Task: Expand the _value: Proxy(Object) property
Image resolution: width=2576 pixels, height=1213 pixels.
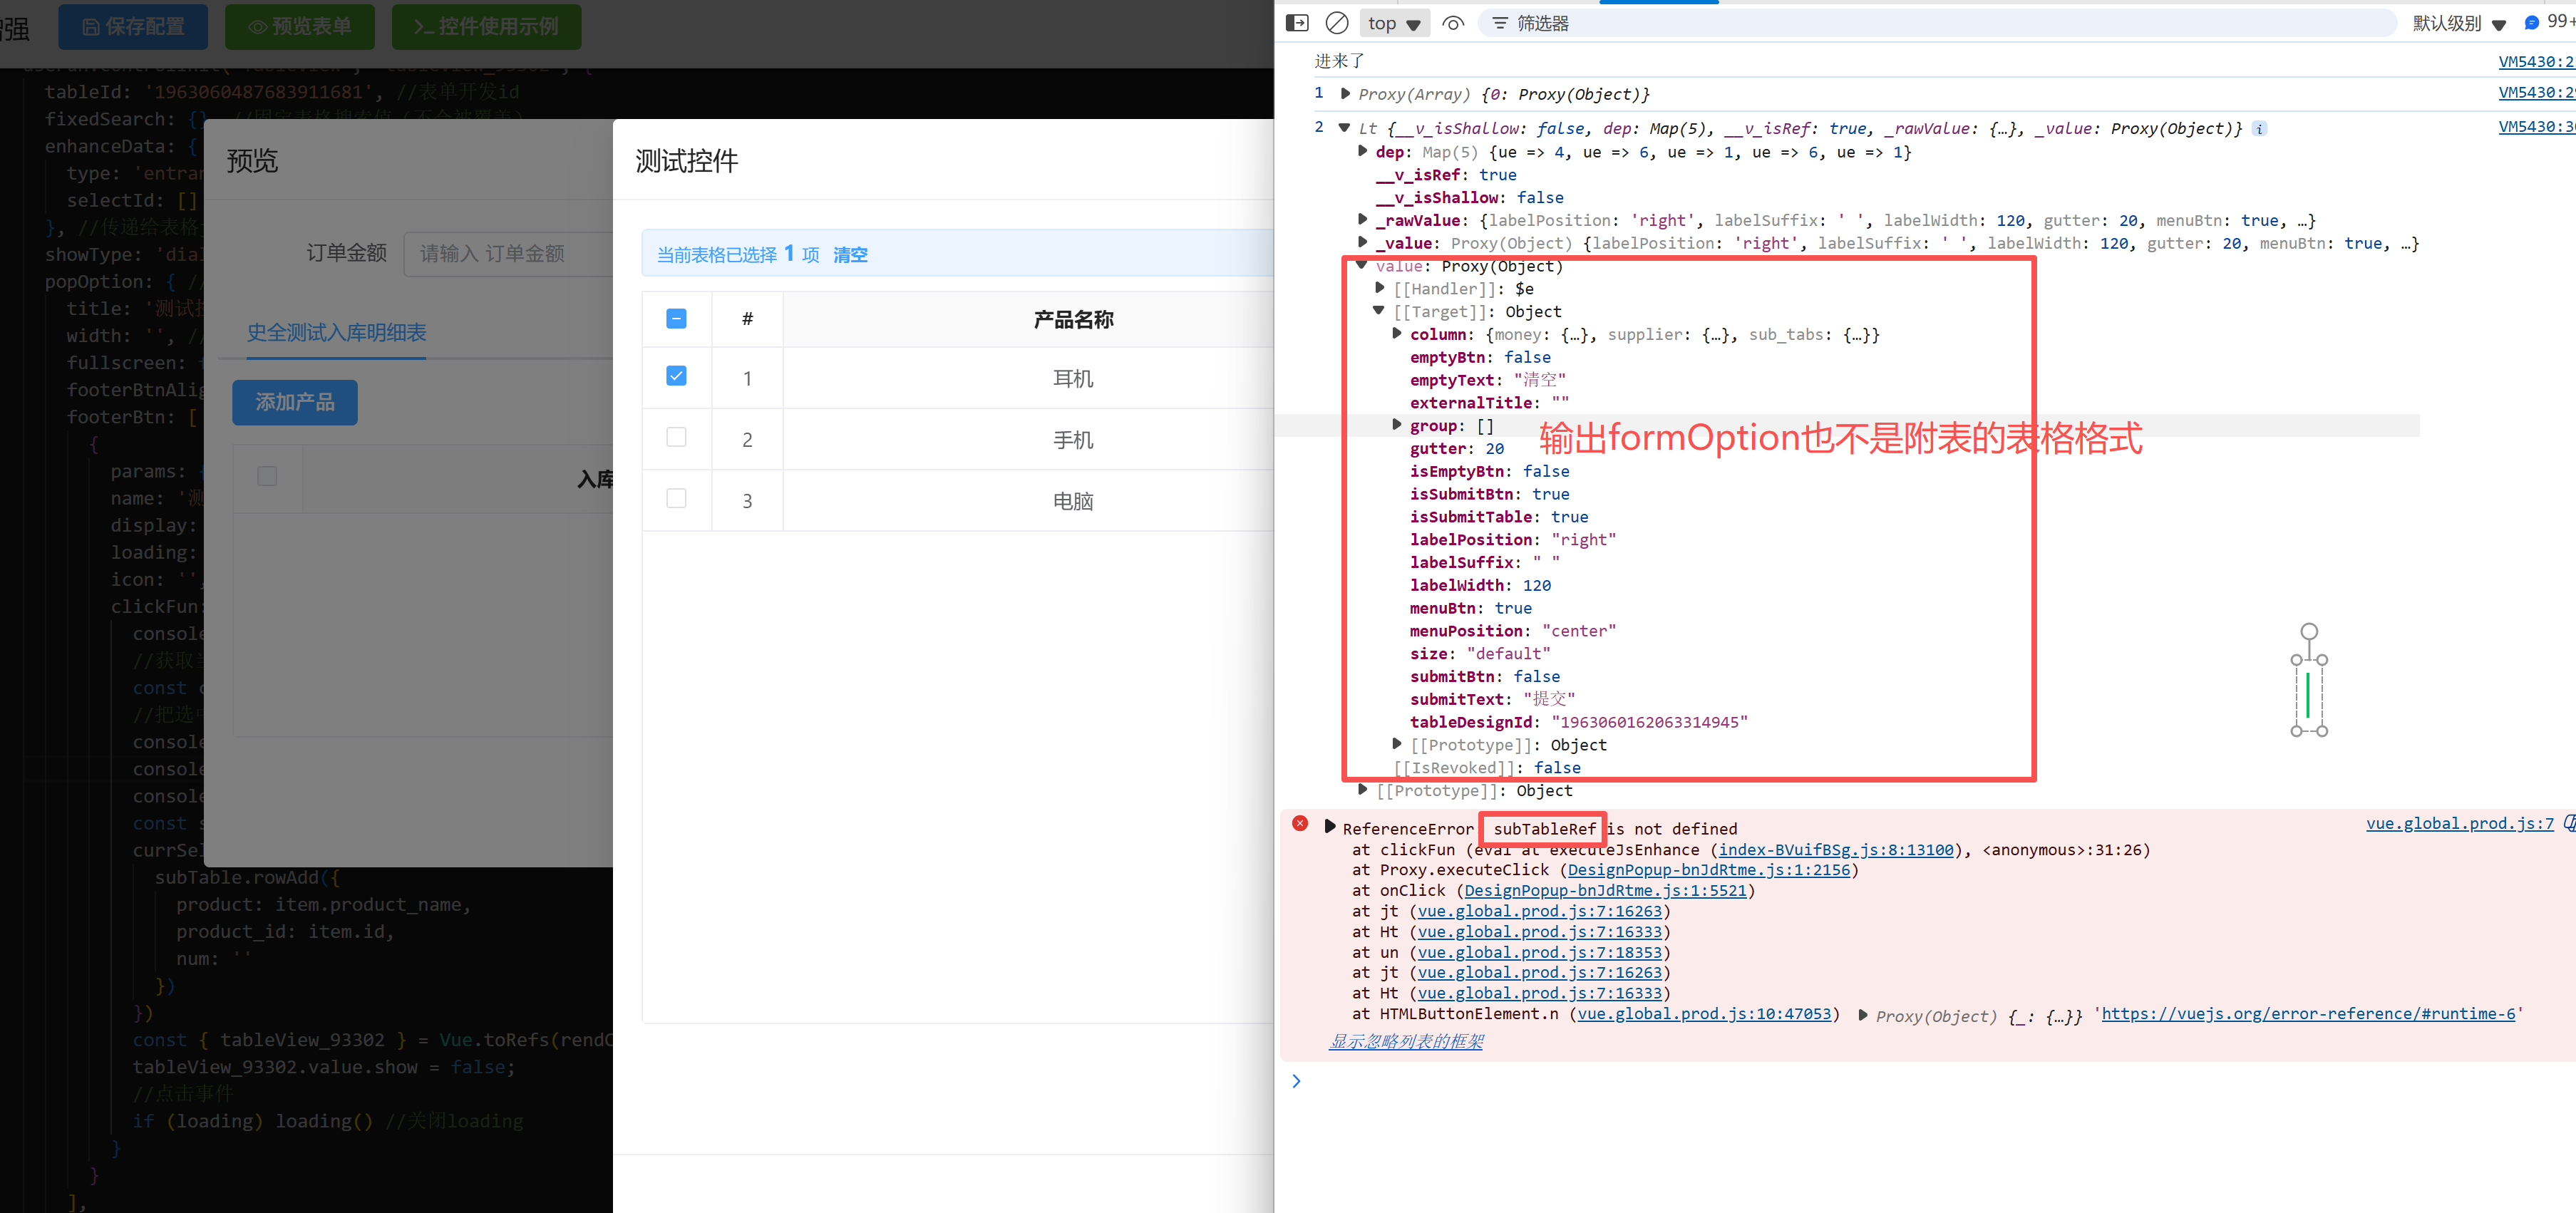Action: 1363,242
